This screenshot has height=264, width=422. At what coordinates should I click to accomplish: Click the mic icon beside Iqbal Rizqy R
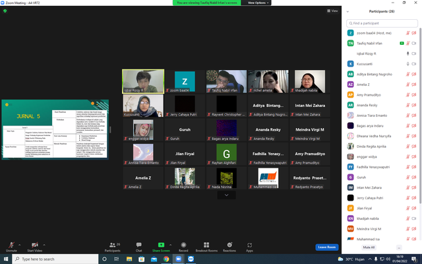(x=407, y=53)
